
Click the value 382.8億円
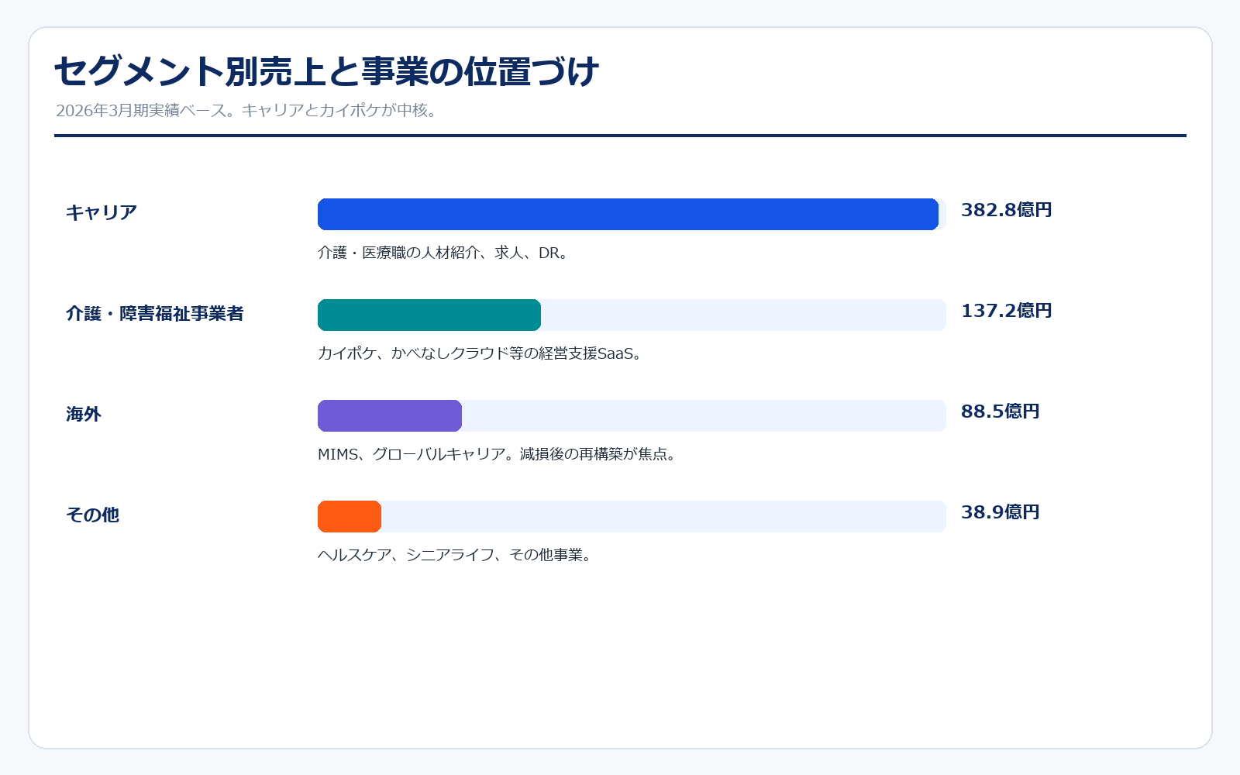tap(1007, 210)
